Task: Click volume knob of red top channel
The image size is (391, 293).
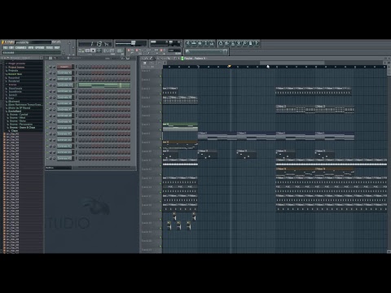Action: 54,67
